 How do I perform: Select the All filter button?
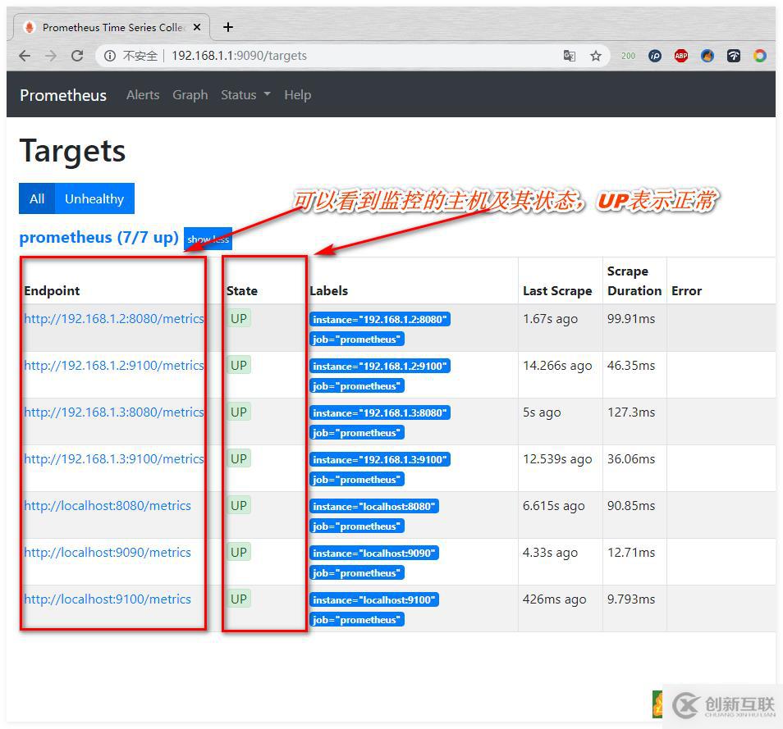pyautogui.click(x=37, y=198)
